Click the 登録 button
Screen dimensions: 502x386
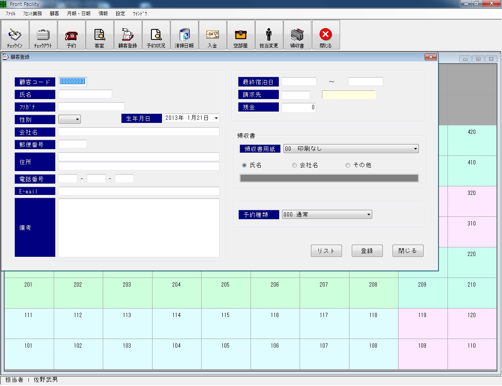(367, 251)
